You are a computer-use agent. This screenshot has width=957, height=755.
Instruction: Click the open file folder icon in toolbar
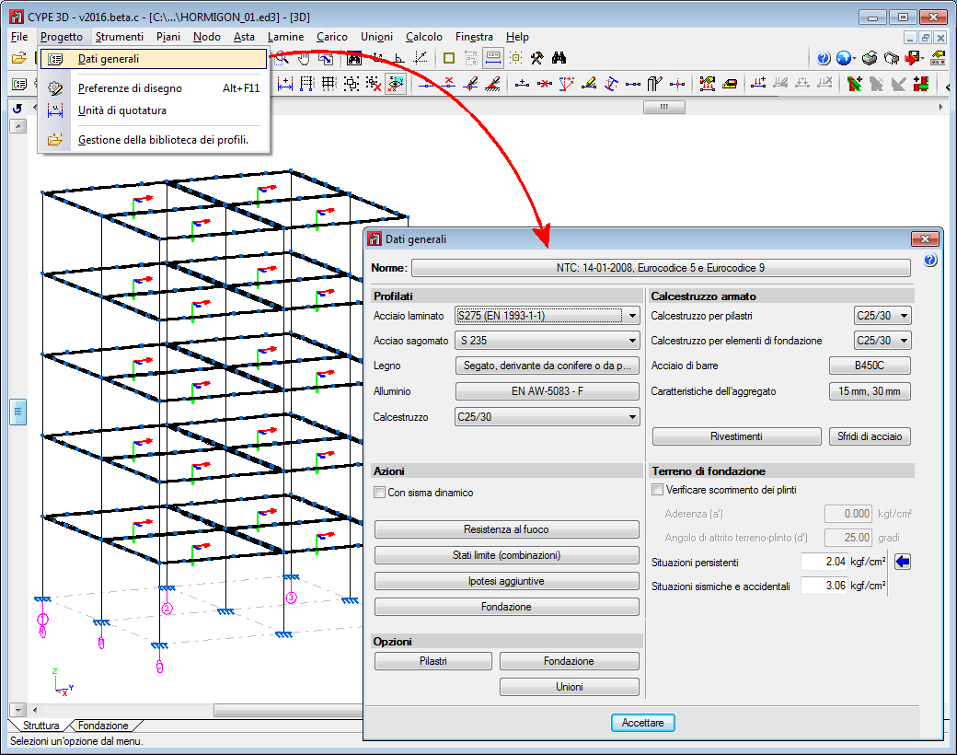tap(19, 58)
